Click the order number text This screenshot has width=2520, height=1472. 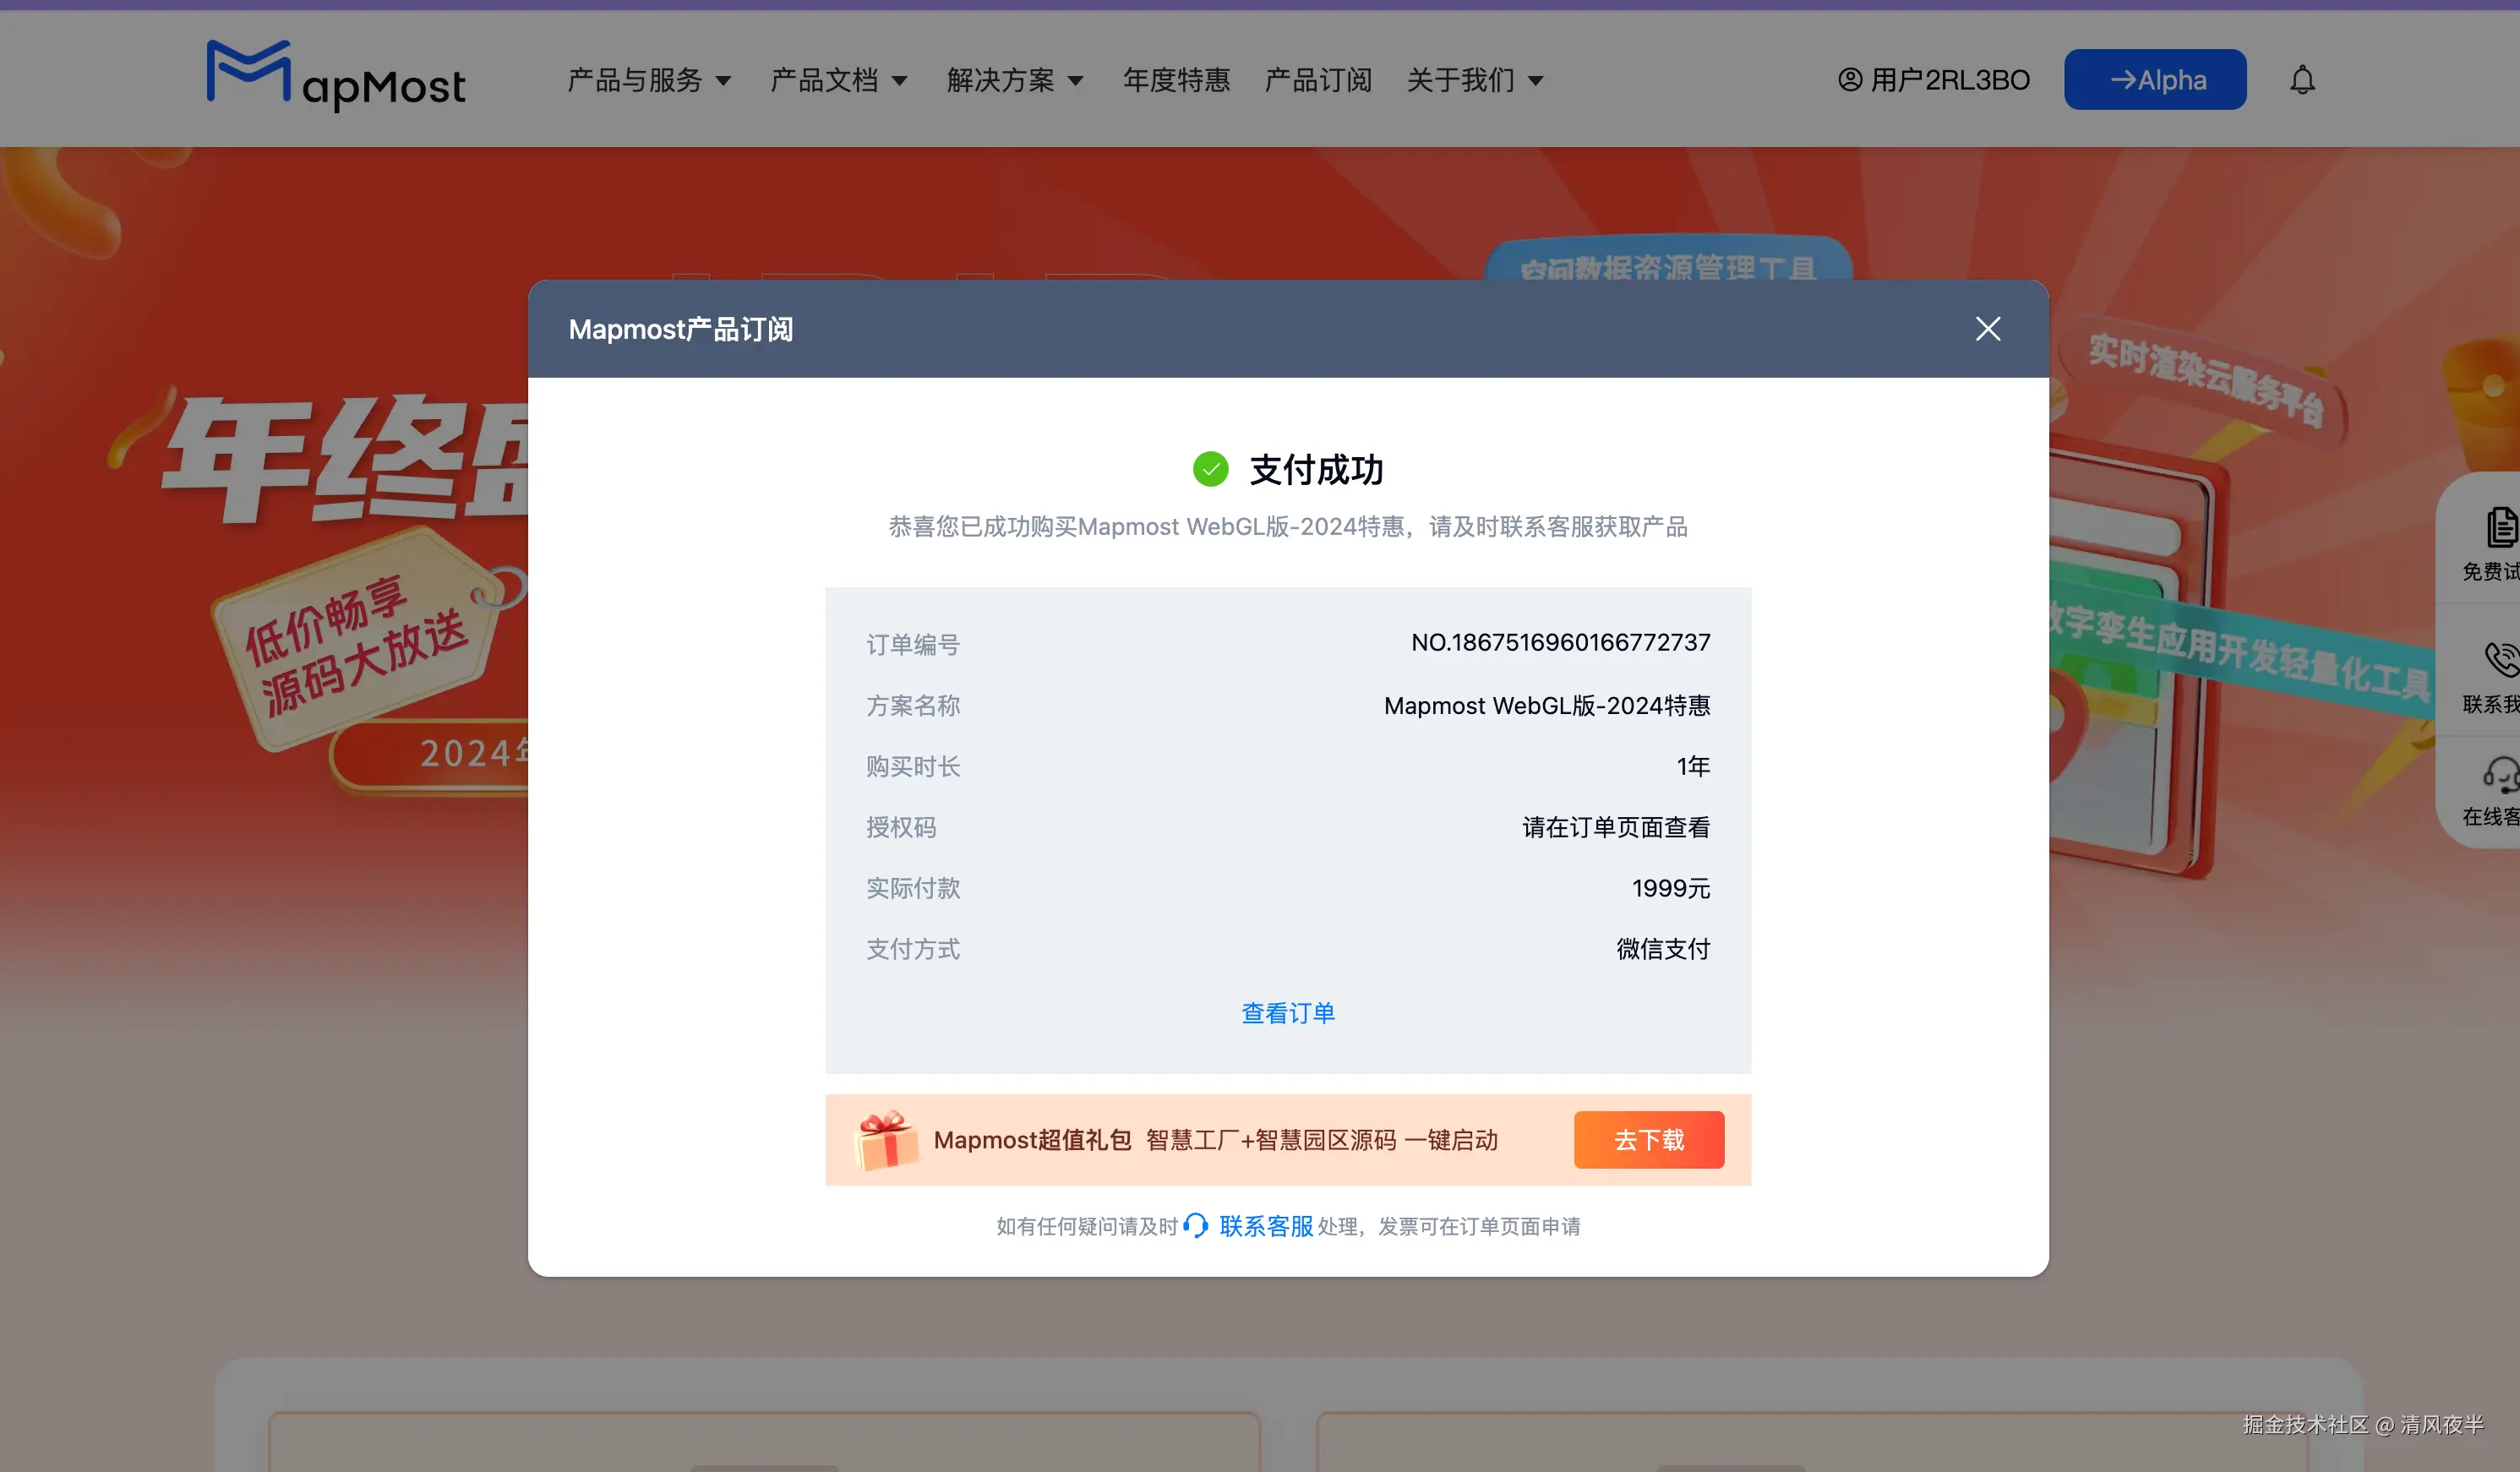click(1560, 643)
